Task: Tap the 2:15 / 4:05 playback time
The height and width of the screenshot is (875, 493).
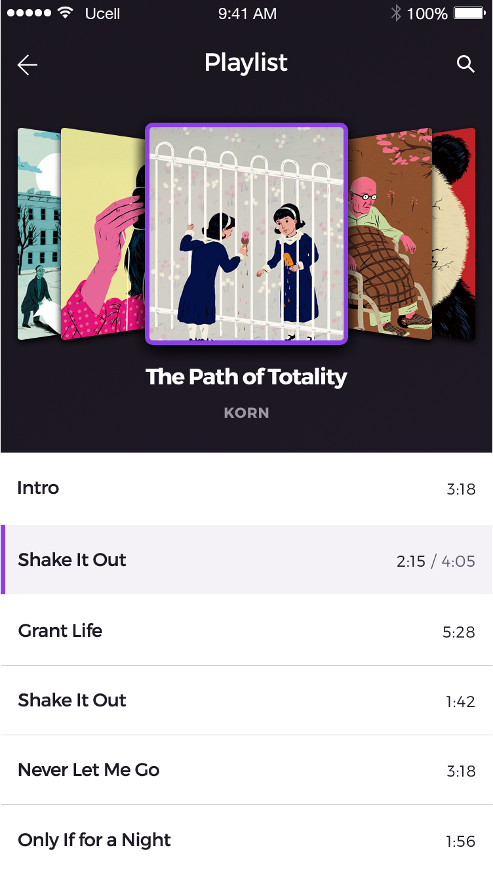Action: pos(435,561)
